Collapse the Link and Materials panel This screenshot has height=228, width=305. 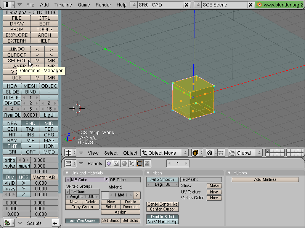pos(67,173)
